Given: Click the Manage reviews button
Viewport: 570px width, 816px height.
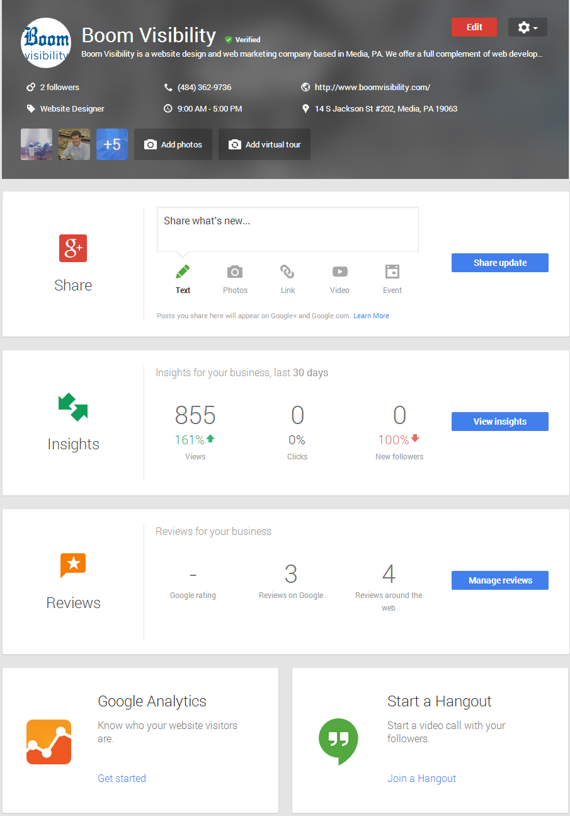Looking at the screenshot, I should click(500, 580).
